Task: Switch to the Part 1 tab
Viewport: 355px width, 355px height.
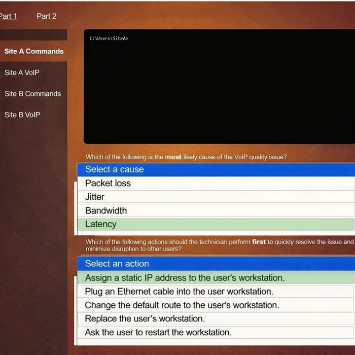Action: (x=8, y=16)
